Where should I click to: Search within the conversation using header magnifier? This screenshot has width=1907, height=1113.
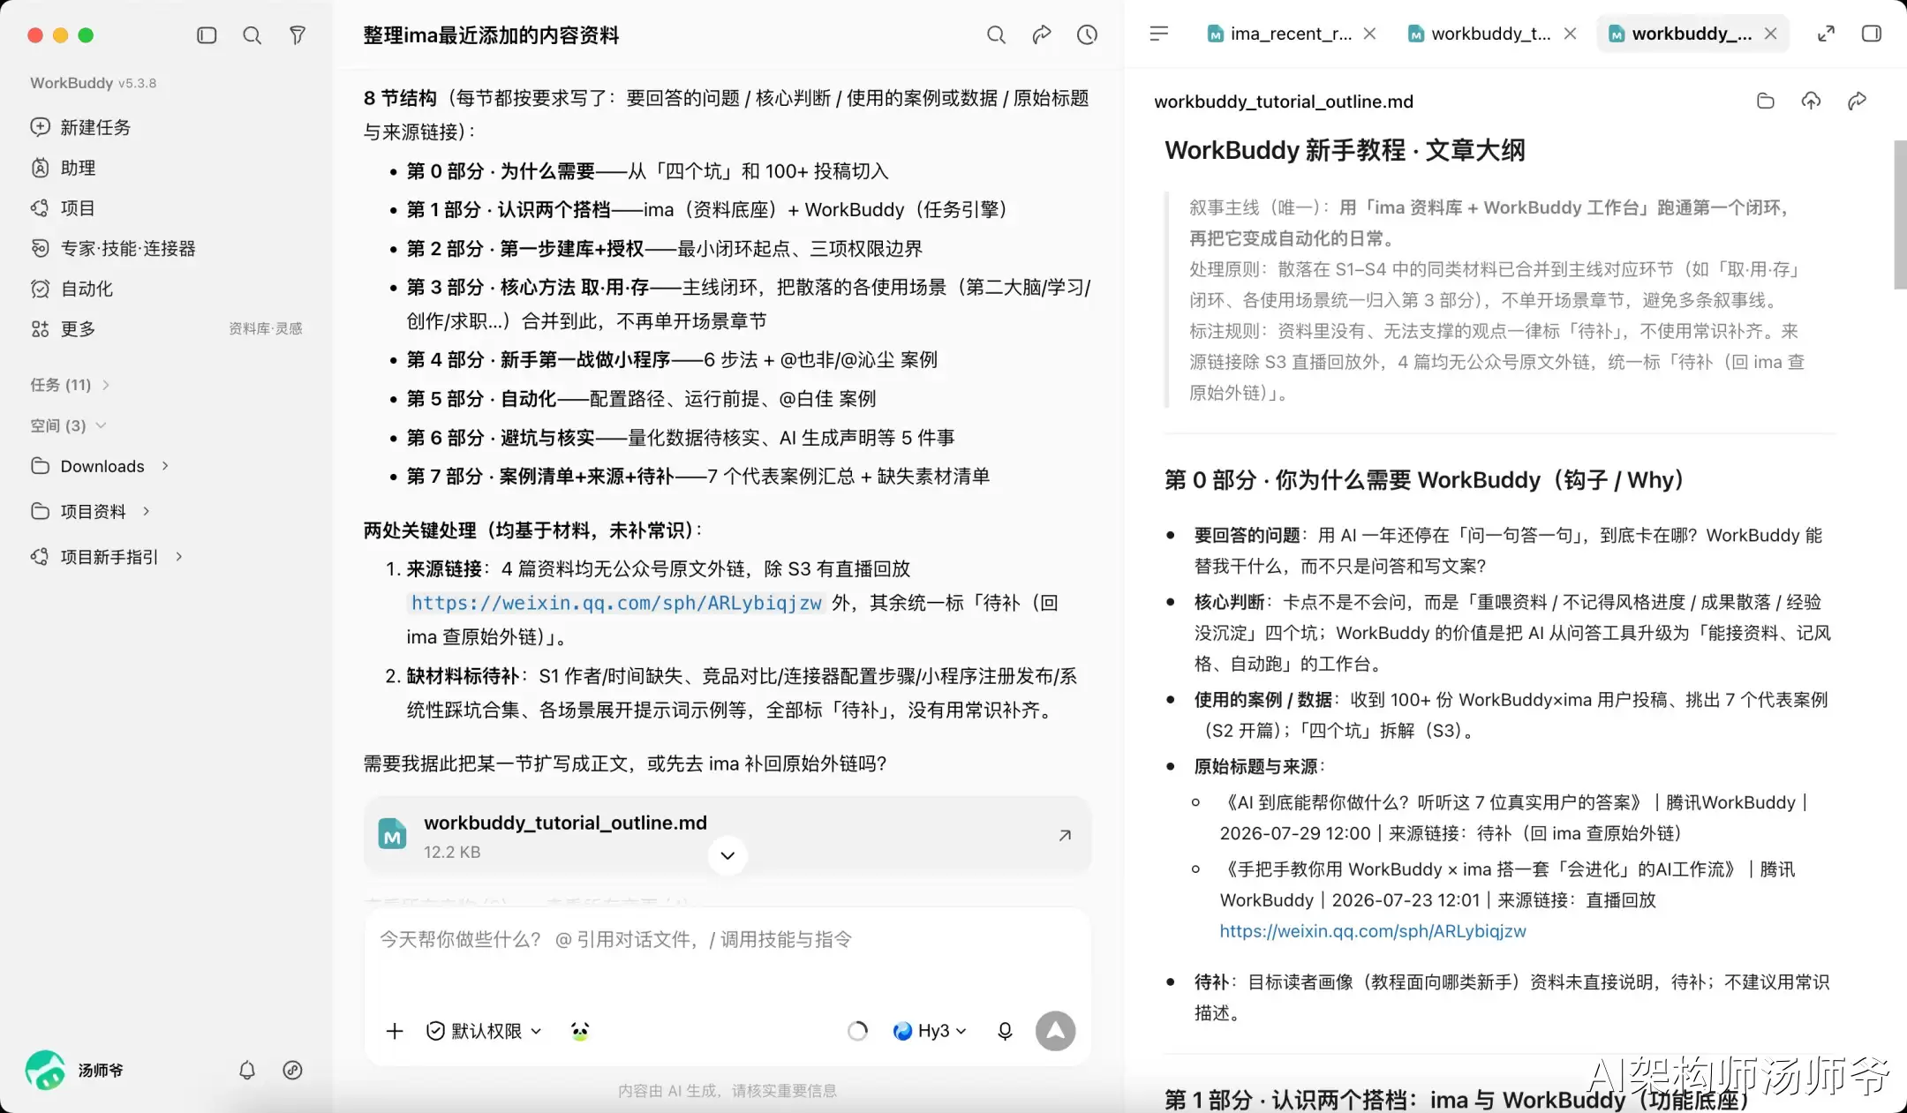[x=996, y=34]
